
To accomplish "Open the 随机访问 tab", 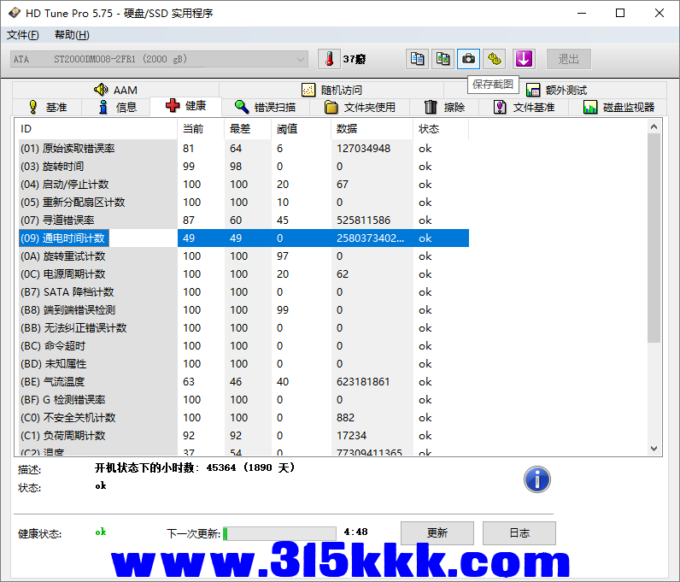I will tap(331, 90).
